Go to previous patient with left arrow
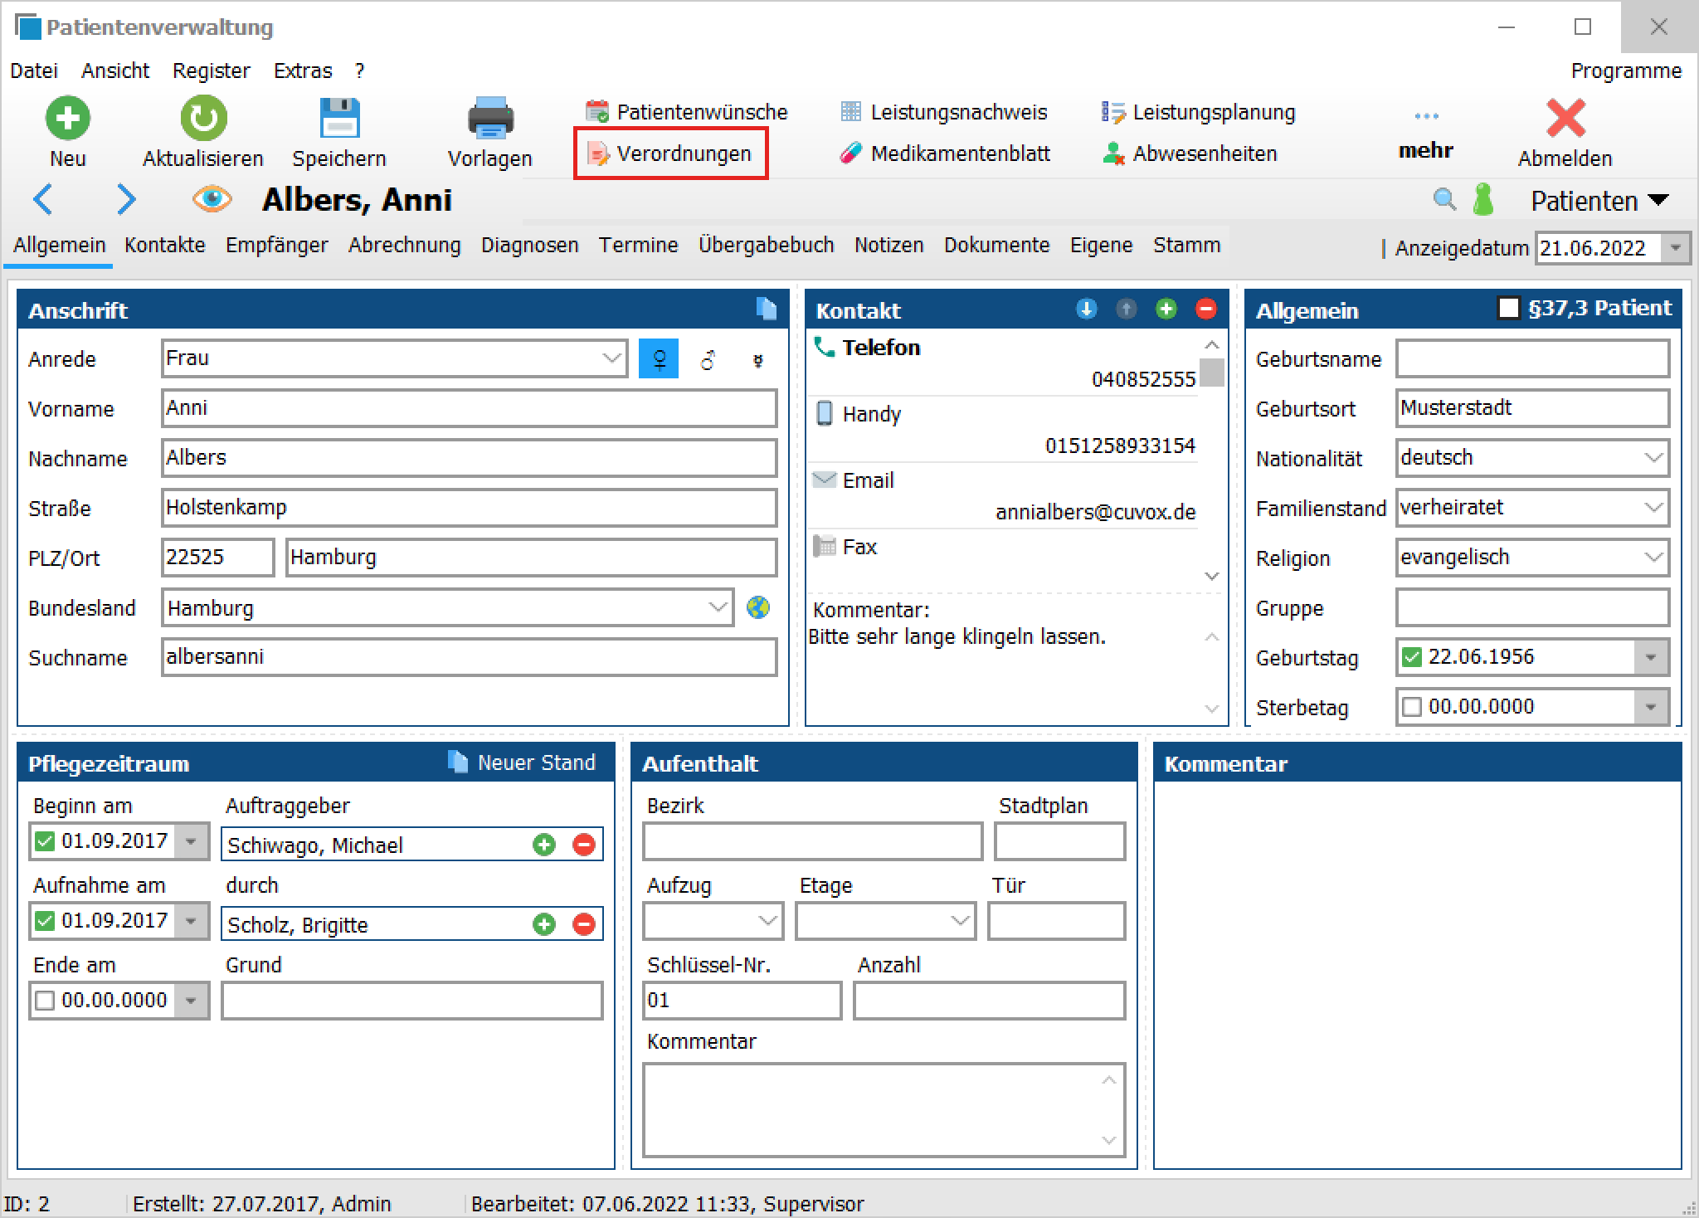 pos(43,199)
